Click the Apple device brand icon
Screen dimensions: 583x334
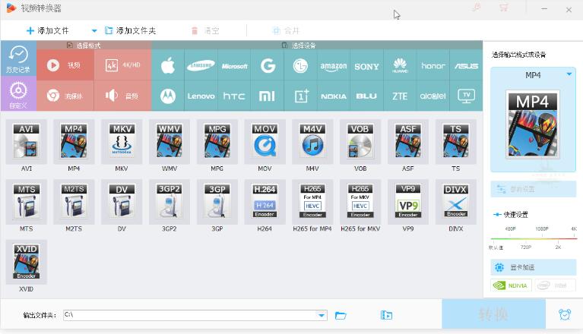pyautogui.click(x=168, y=66)
